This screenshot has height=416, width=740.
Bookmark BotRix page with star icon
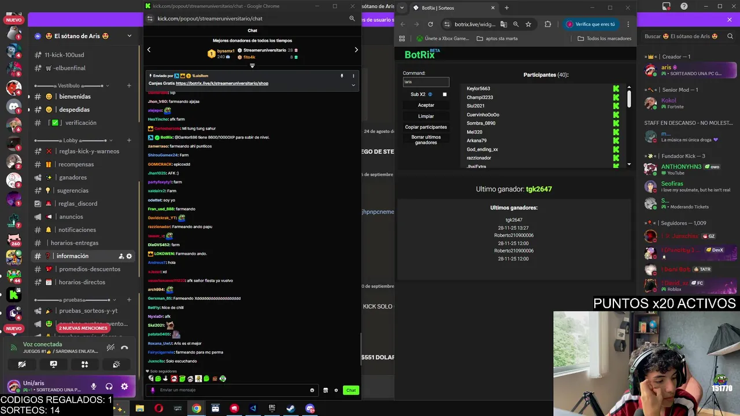[528, 24]
